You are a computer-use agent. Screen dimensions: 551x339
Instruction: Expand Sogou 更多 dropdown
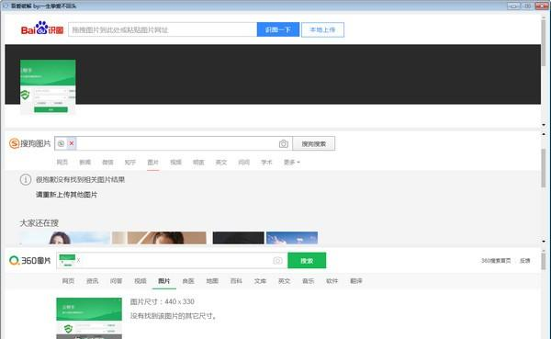click(x=292, y=162)
